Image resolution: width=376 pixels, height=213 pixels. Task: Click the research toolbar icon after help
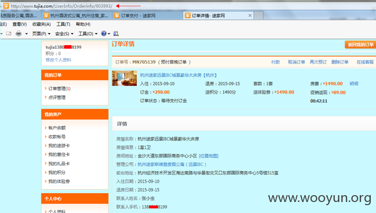(x=116, y=34)
